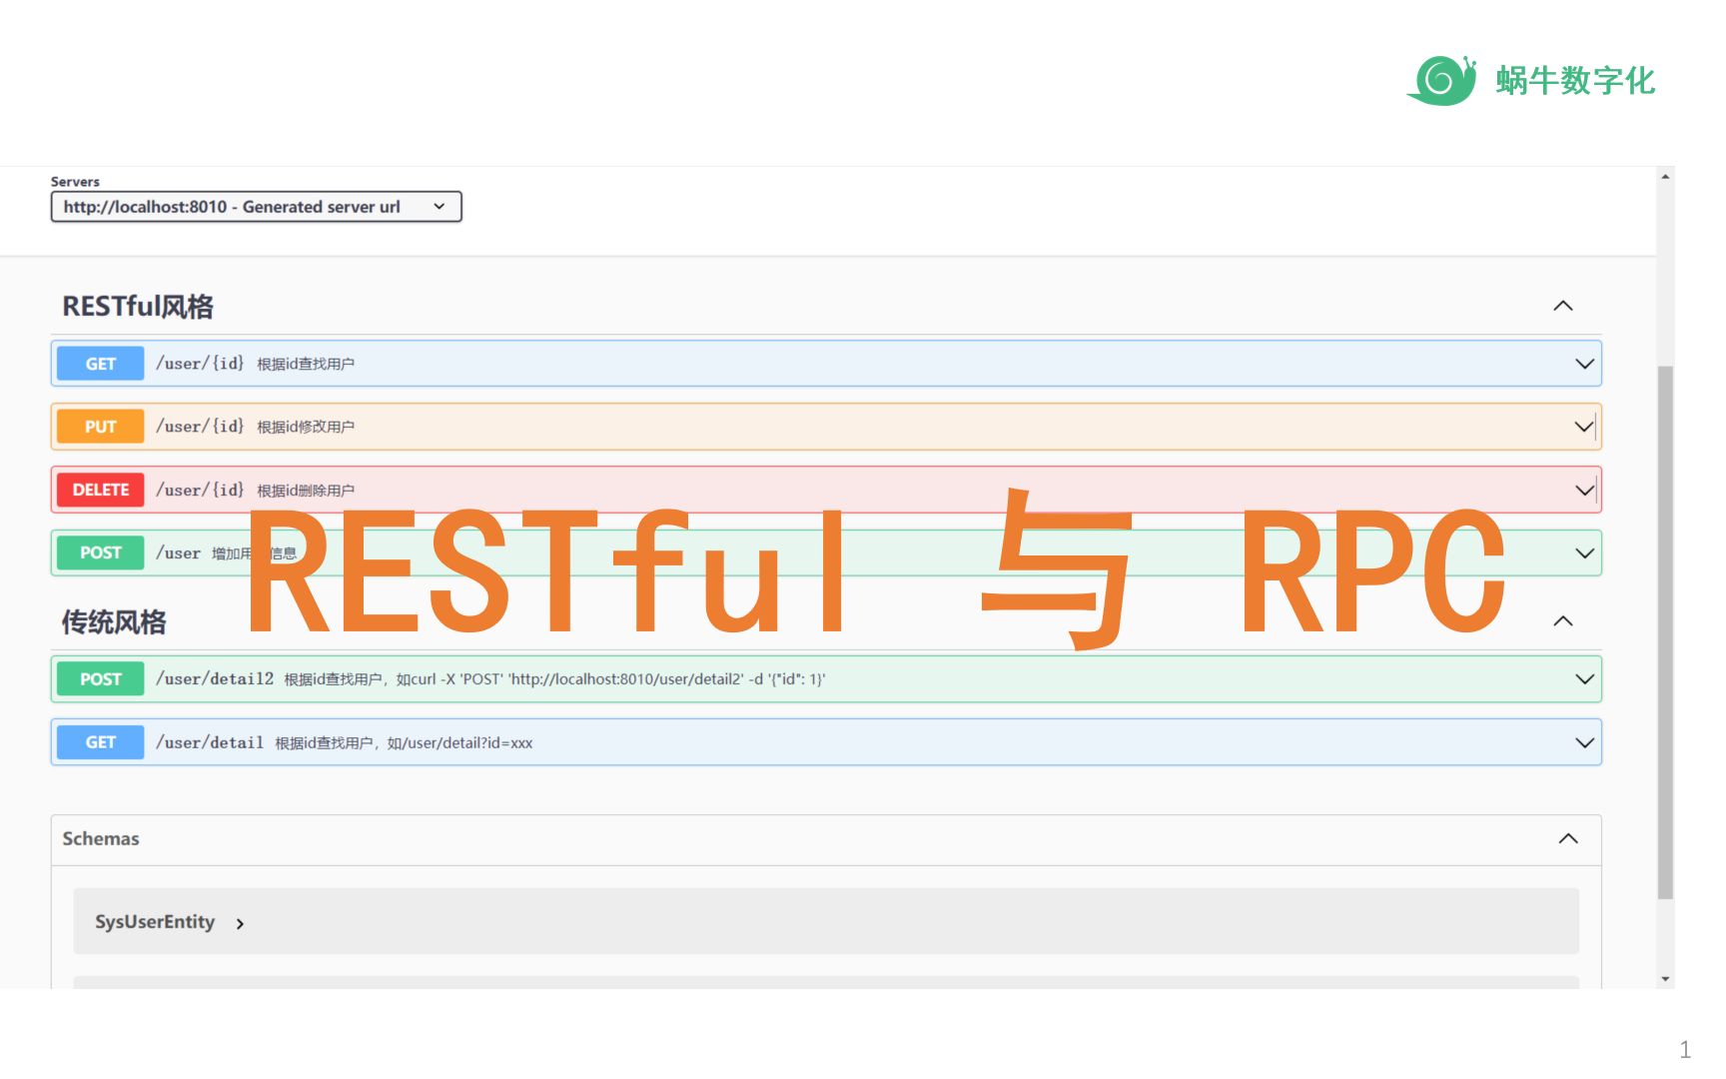Click the vertical scrollbar thumb

(1665, 632)
